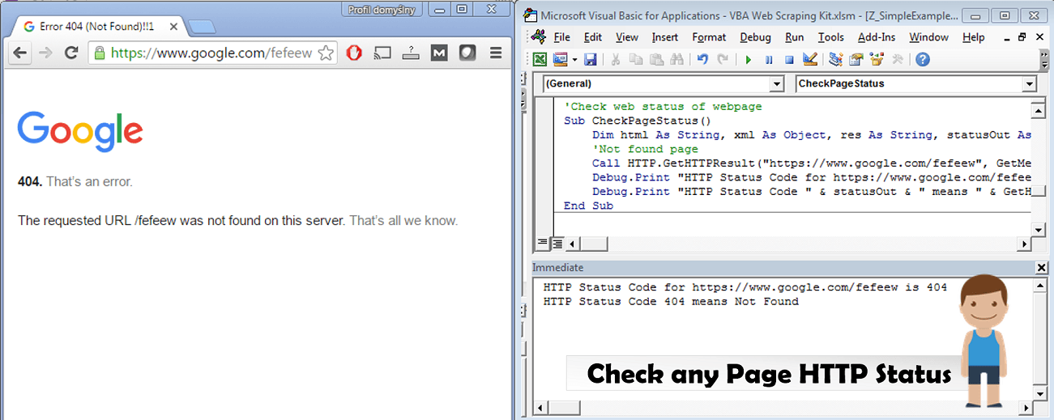
Task: Open the black M extension icon
Action: (x=438, y=53)
